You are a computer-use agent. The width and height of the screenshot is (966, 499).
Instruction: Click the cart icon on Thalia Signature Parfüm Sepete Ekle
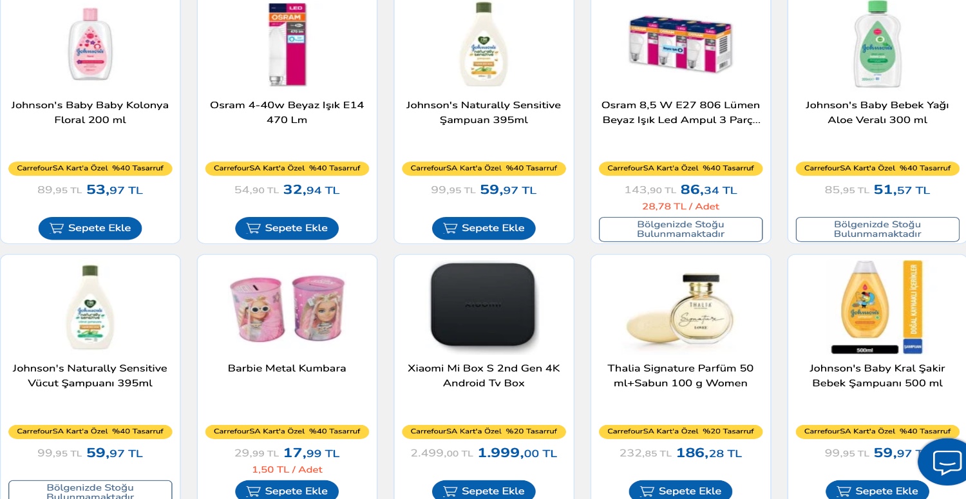click(647, 491)
